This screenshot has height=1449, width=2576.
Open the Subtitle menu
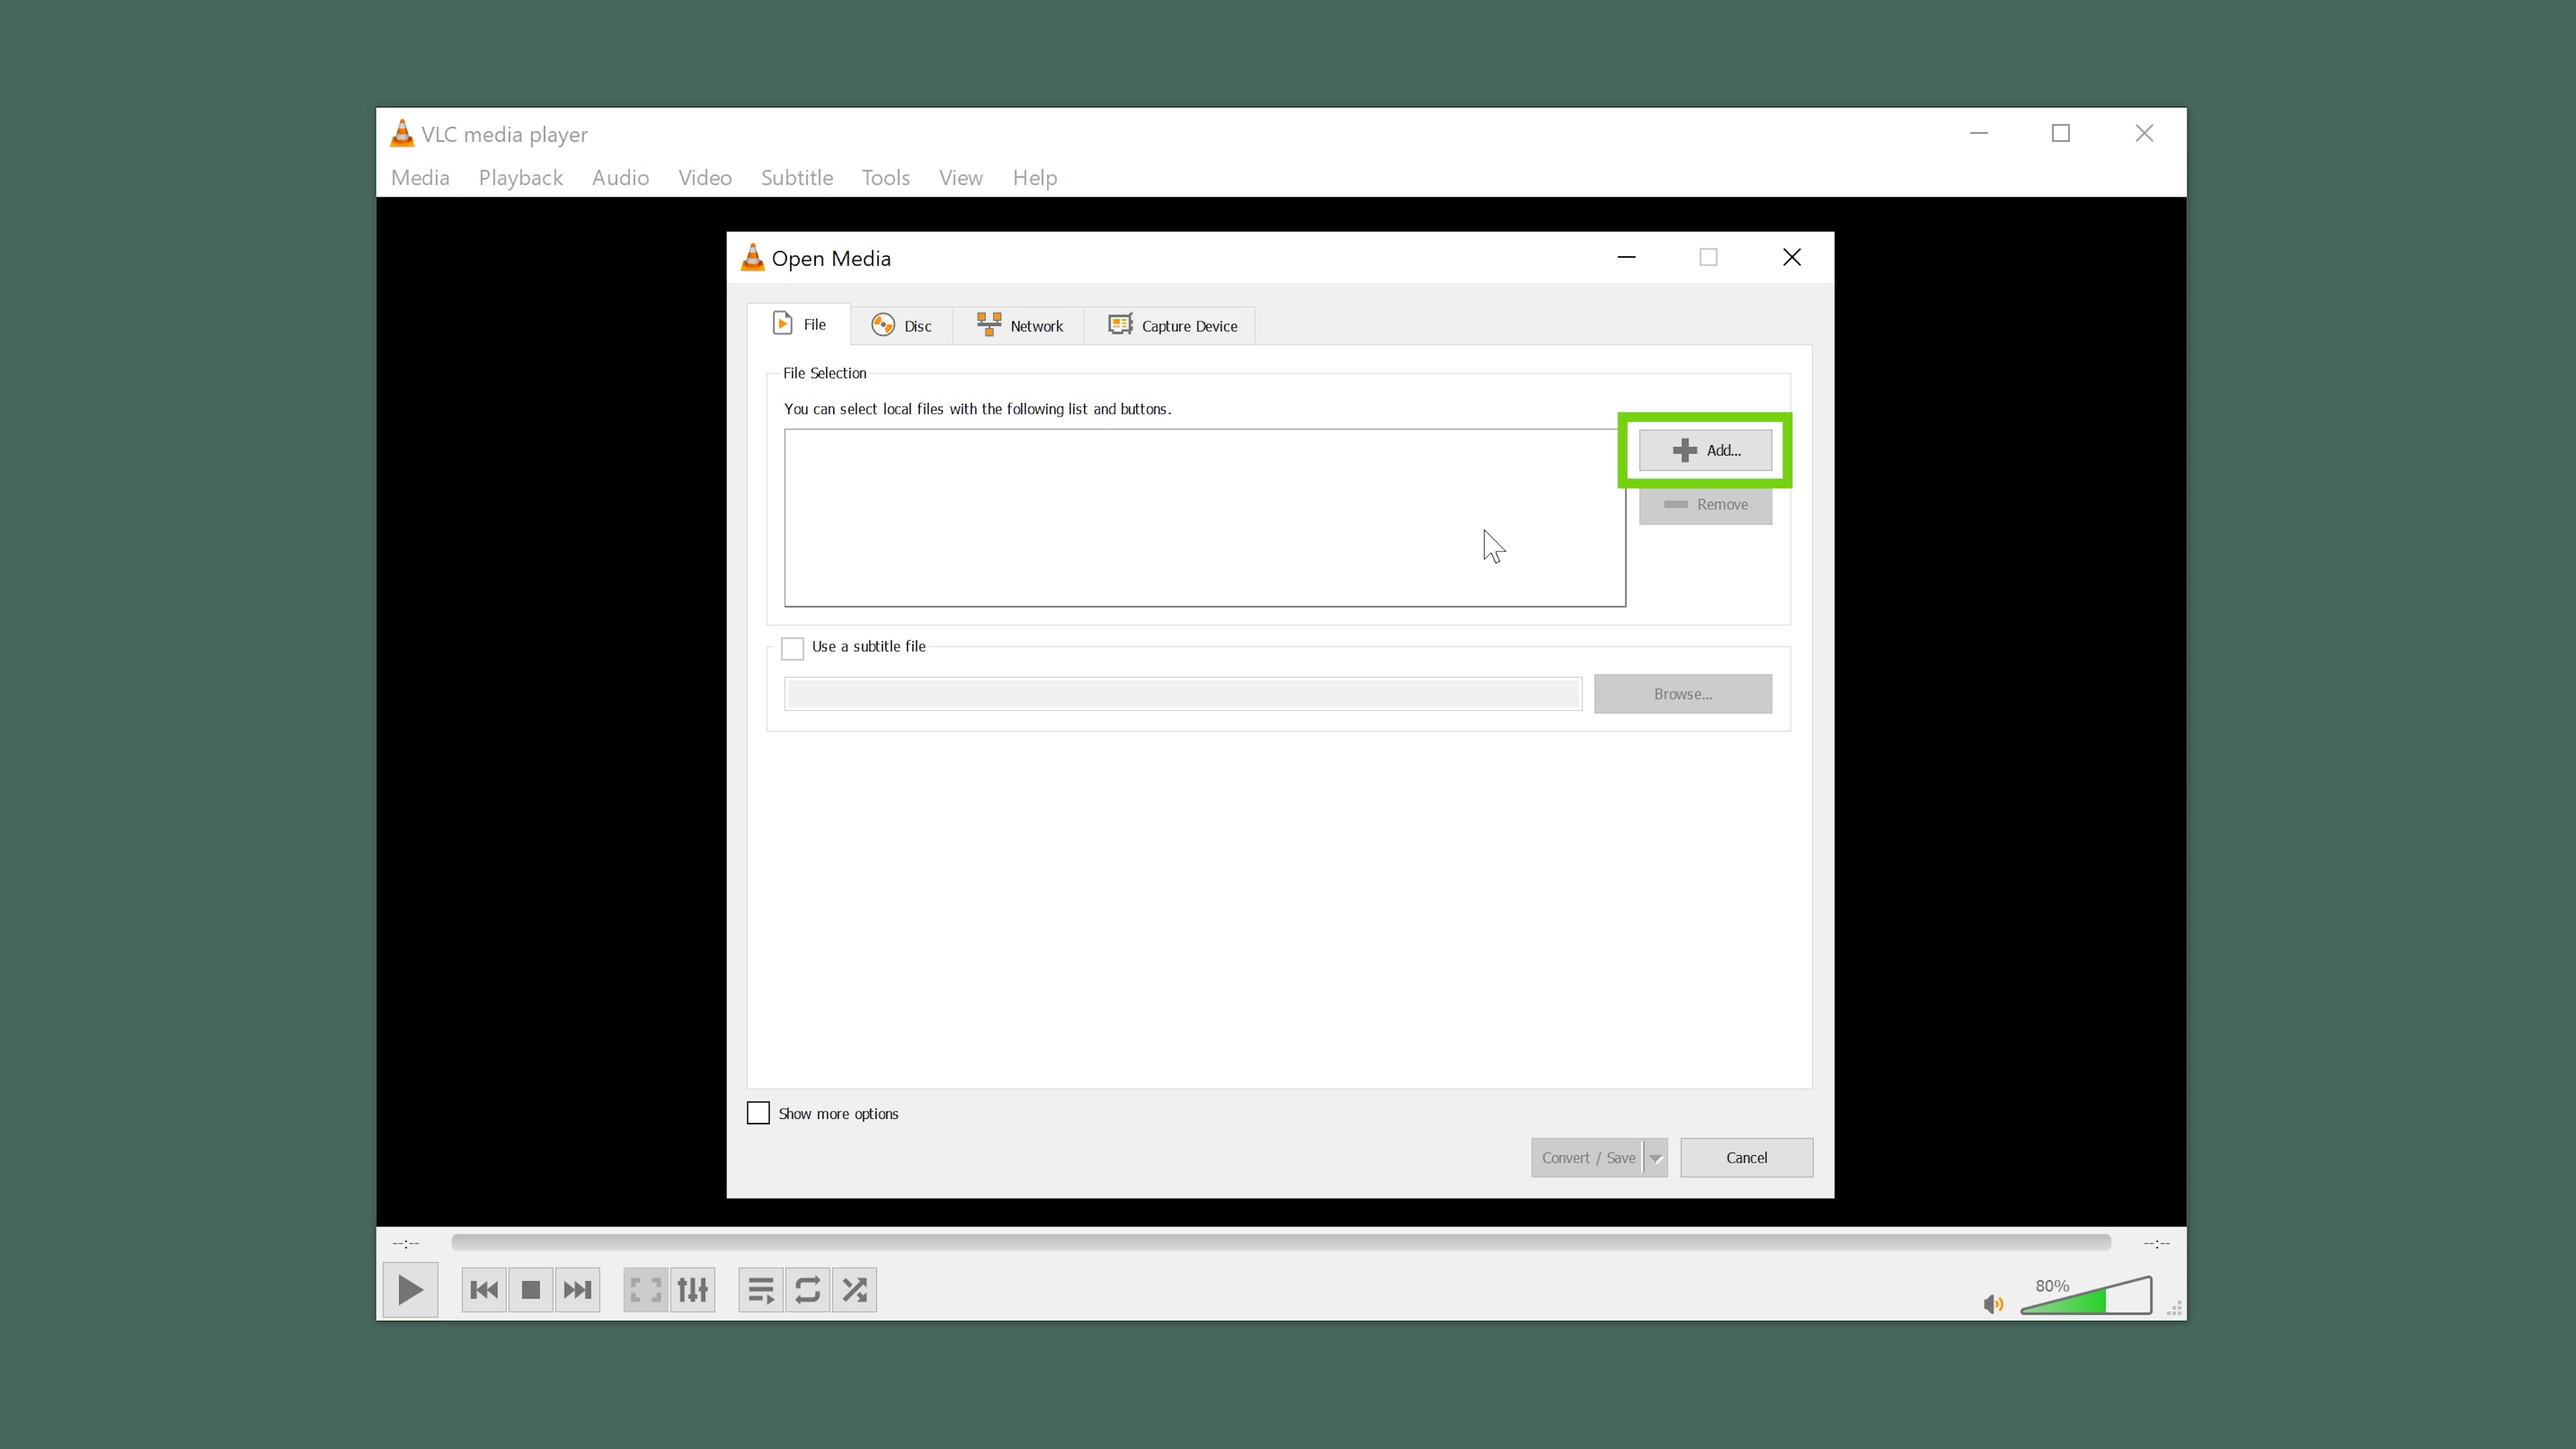pyautogui.click(x=797, y=177)
